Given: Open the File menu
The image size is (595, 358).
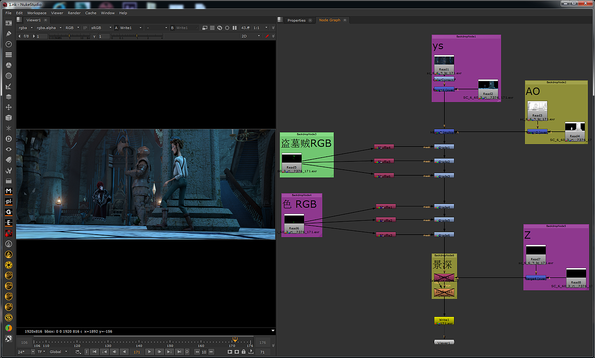Looking at the screenshot, I should 9,13.
